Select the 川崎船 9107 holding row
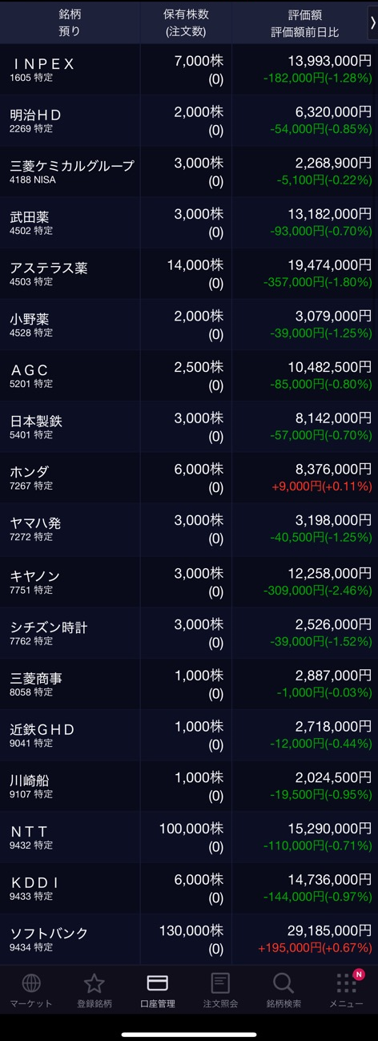This screenshot has width=378, height=1041. coord(189,786)
